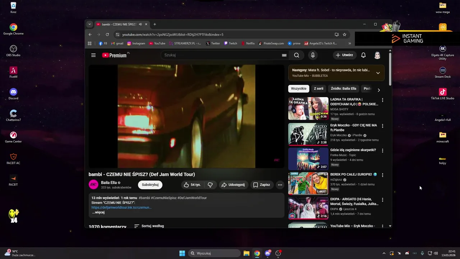Open the YouTube hamburger guide menu
This screenshot has height=259, width=460.
[93, 55]
